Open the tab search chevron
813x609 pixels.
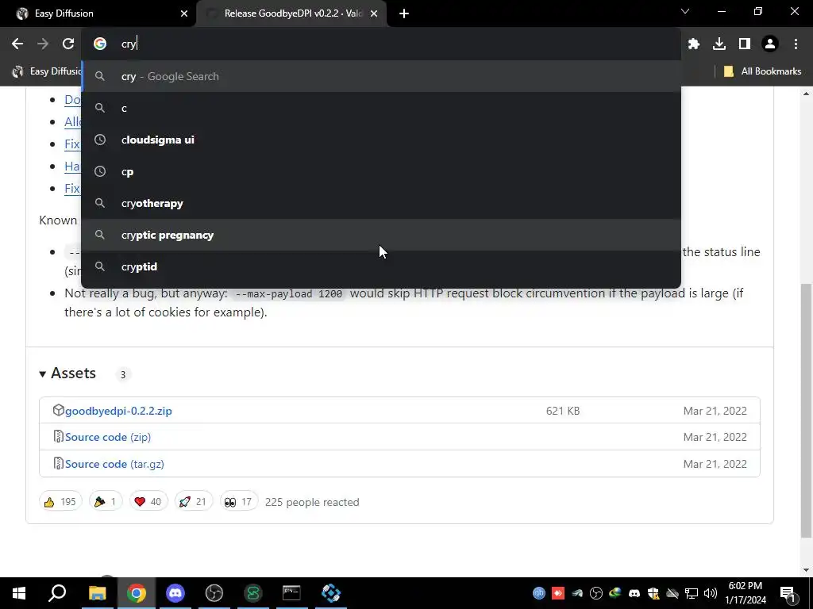pos(685,11)
